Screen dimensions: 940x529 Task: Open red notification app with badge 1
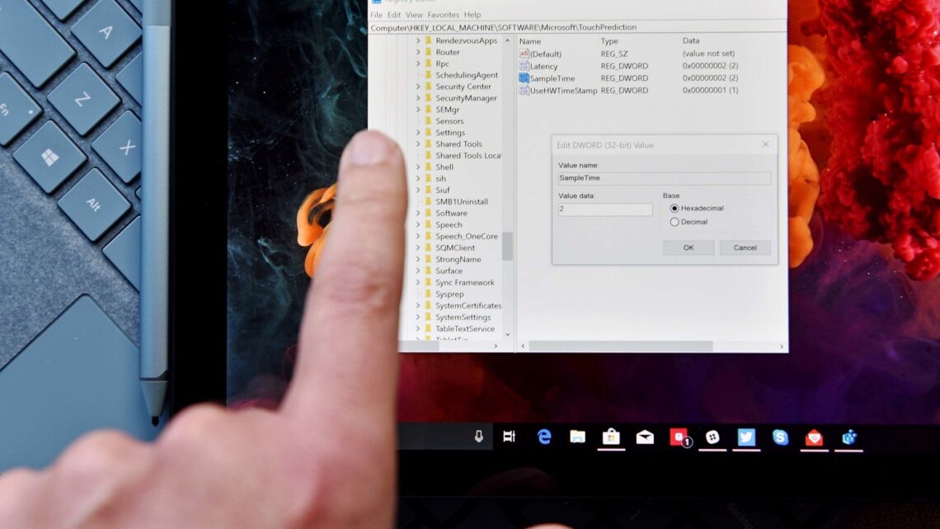coord(679,437)
